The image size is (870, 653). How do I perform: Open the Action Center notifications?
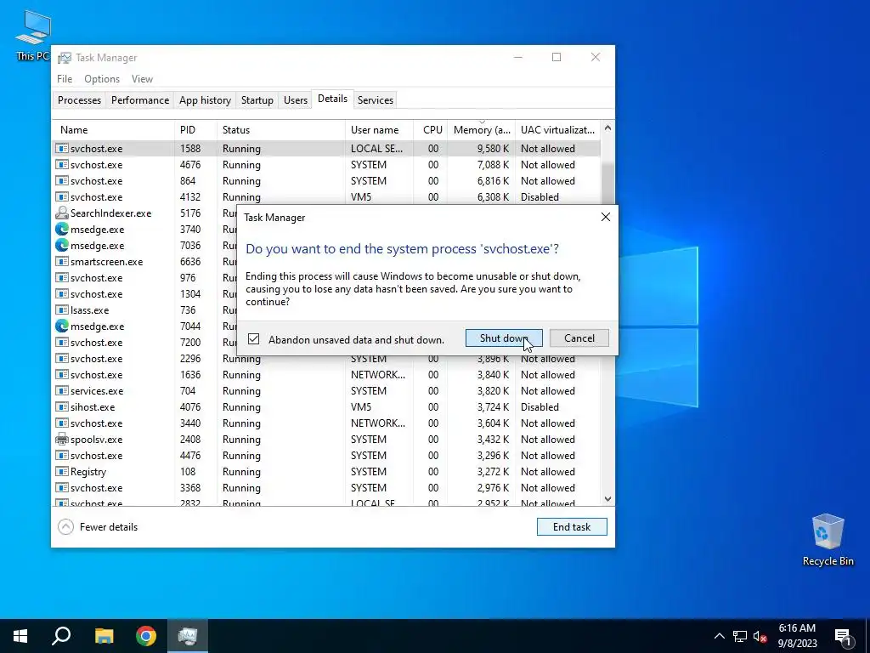click(x=843, y=636)
